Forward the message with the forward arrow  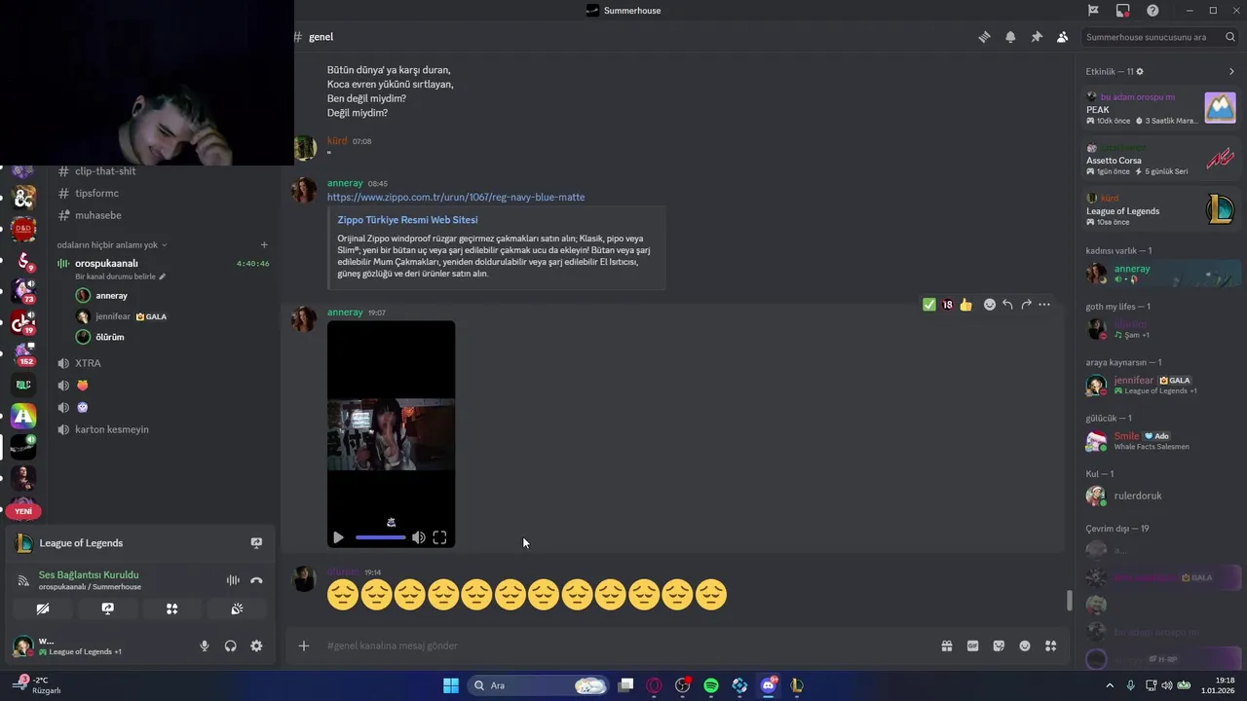tap(1026, 305)
